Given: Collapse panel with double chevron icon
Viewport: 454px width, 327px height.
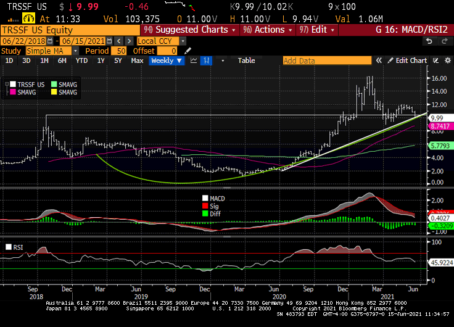Looking at the screenshot, I should coord(379,60).
